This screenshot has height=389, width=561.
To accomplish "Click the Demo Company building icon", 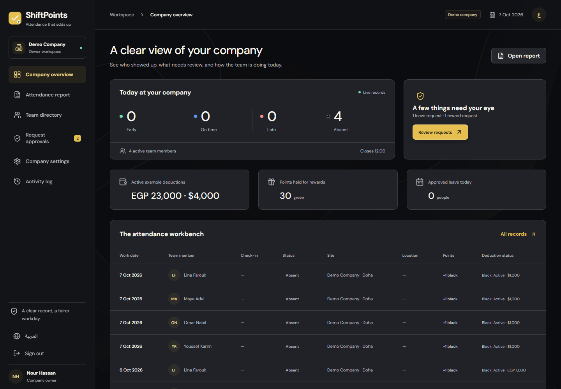I will point(18,47).
